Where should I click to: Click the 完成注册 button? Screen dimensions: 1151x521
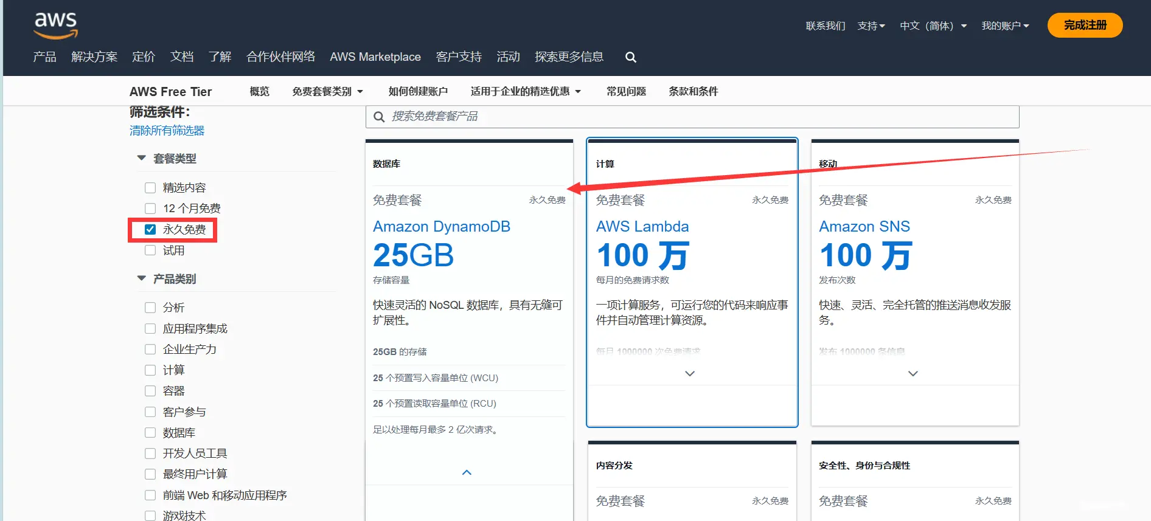1085,25
